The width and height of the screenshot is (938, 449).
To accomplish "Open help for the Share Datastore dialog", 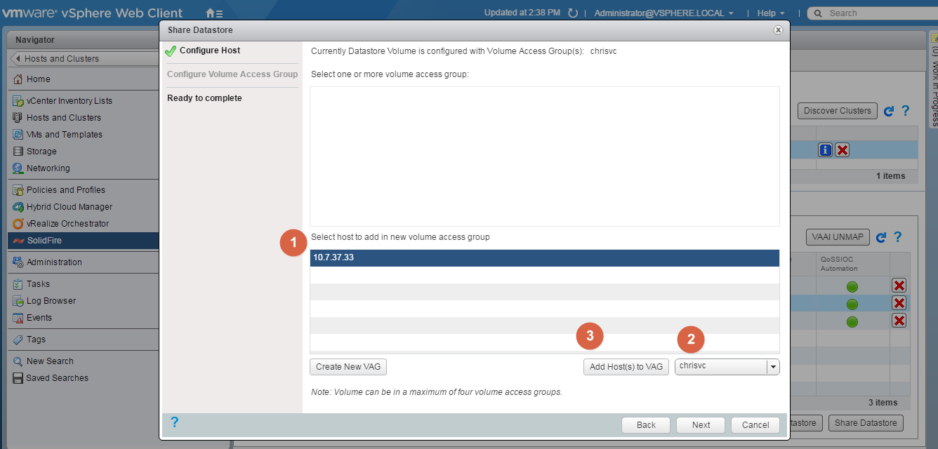I will point(175,422).
